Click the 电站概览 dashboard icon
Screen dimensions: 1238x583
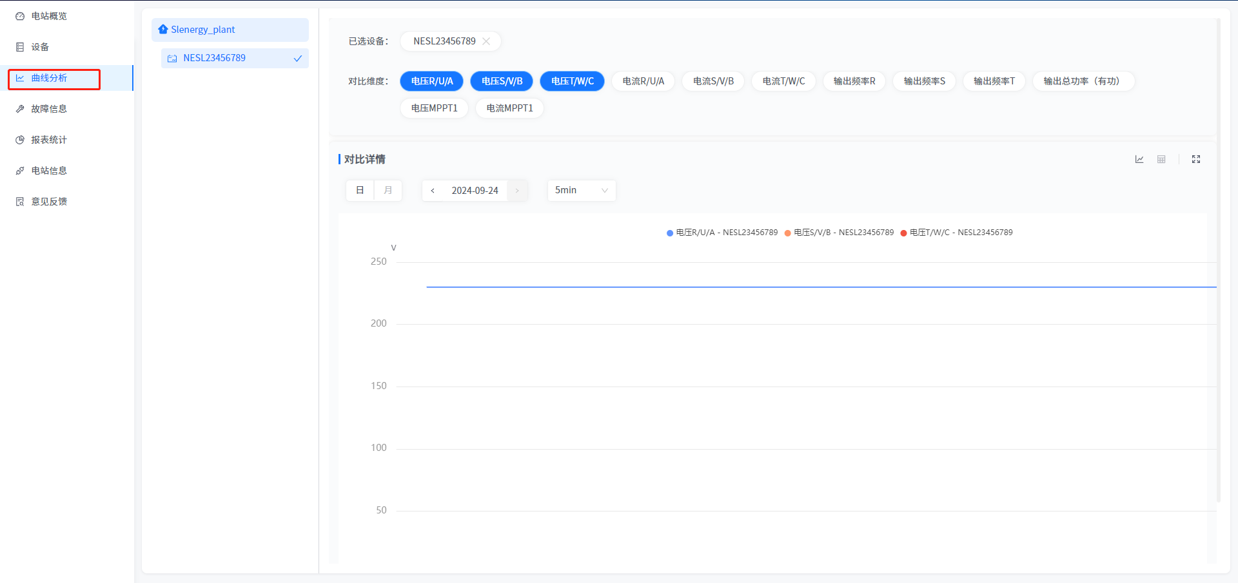tap(20, 16)
